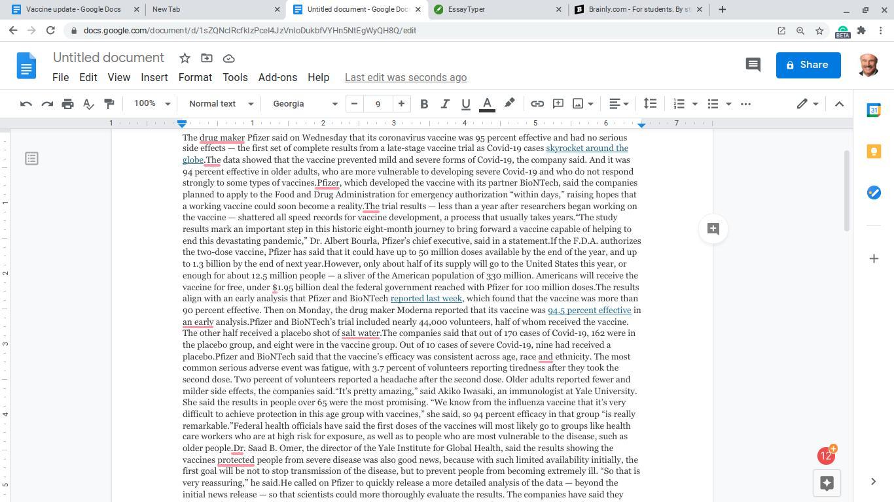The width and height of the screenshot is (894, 502).
Task: Open the Edit menu
Action: point(88,77)
